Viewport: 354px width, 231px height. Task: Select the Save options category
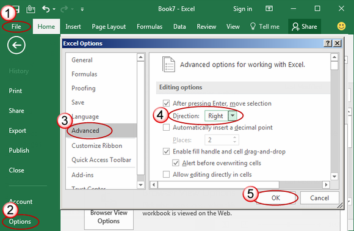[101, 103]
